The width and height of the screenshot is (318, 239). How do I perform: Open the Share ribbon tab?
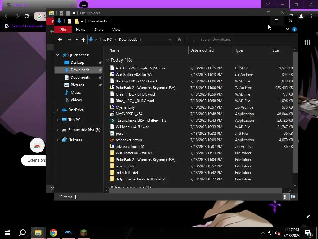pyautogui.click(x=99, y=30)
